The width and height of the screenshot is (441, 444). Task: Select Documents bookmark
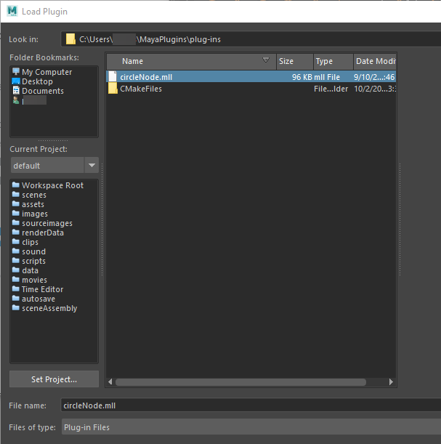[x=43, y=91]
